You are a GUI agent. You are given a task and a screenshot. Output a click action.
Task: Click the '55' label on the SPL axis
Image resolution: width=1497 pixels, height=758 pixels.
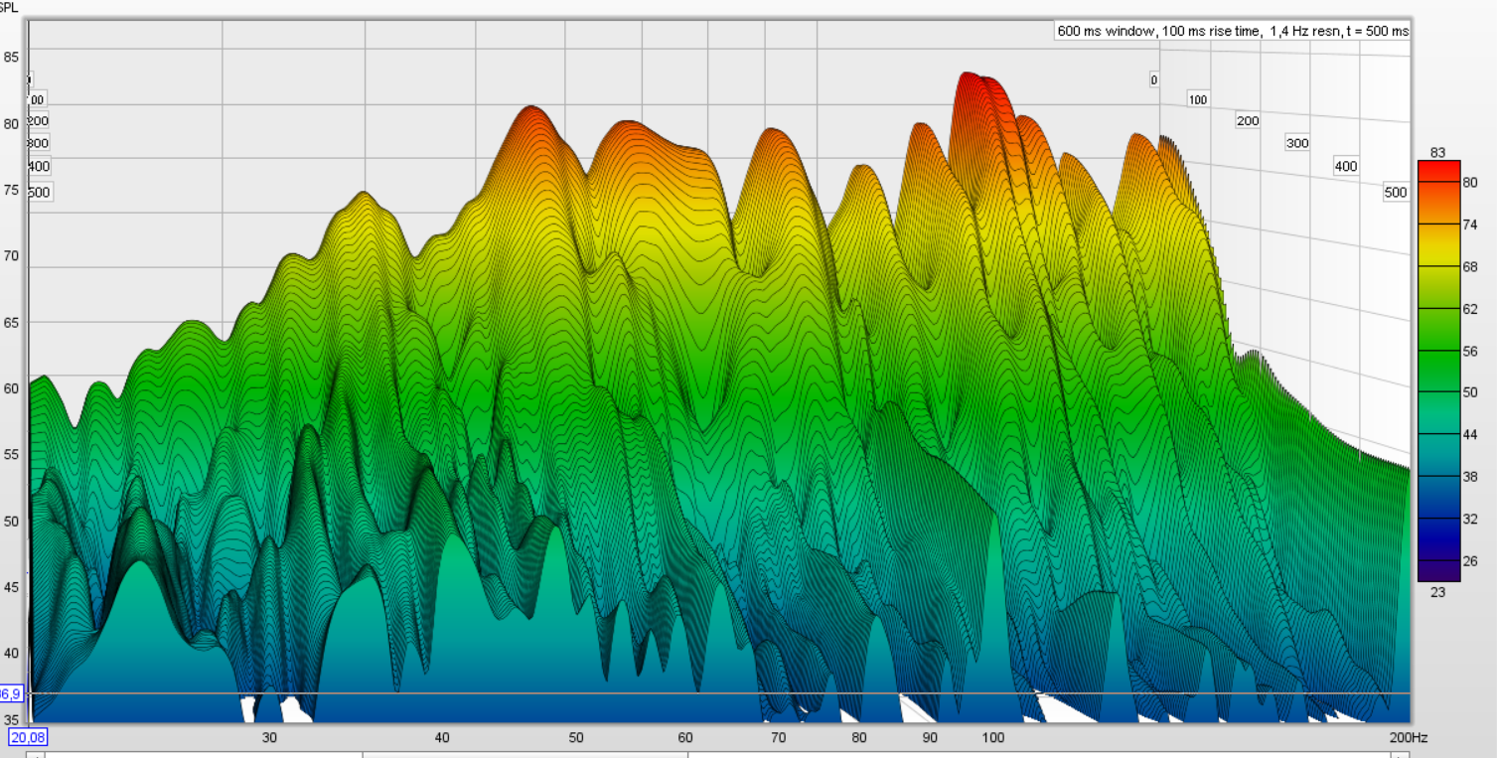11,454
